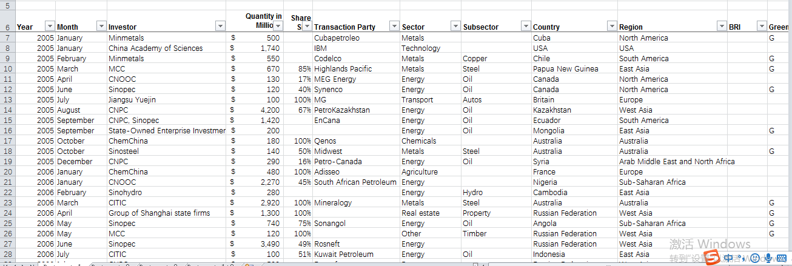Open the Month column filter dropdown
This screenshot has height=266, width=792.
[101, 27]
